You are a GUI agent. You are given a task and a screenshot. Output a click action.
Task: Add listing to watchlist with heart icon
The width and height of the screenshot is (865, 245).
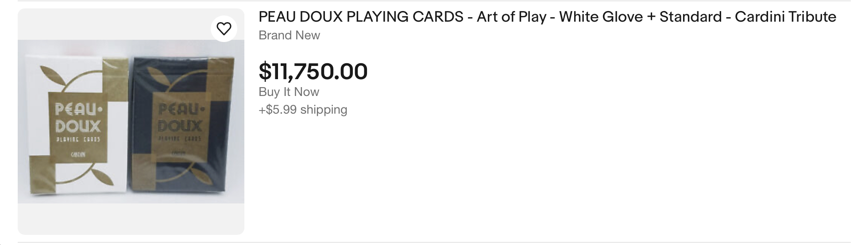tap(224, 29)
